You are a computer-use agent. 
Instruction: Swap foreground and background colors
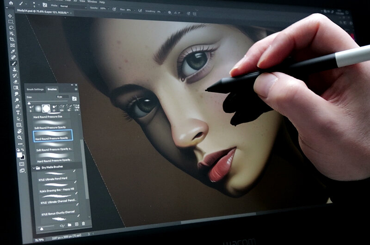(22, 150)
